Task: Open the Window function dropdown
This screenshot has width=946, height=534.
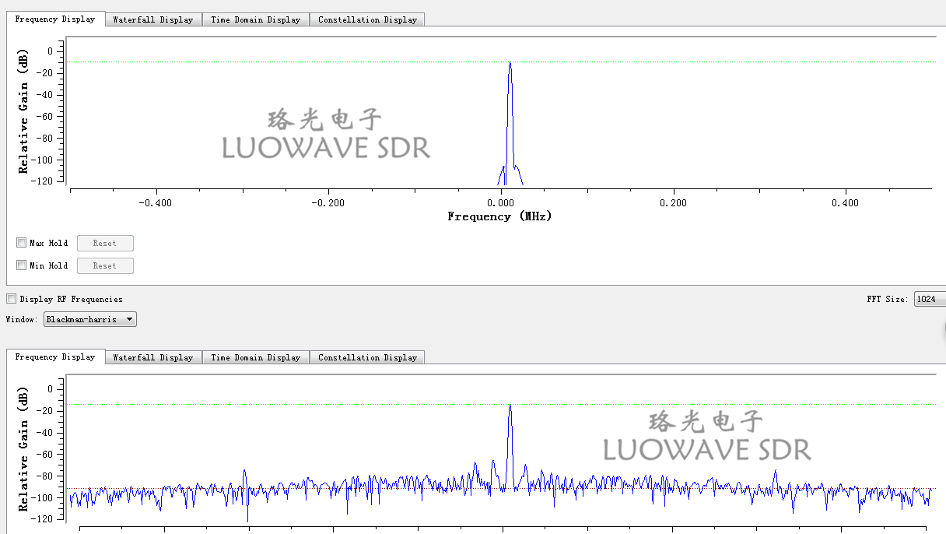Action: click(x=89, y=318)
